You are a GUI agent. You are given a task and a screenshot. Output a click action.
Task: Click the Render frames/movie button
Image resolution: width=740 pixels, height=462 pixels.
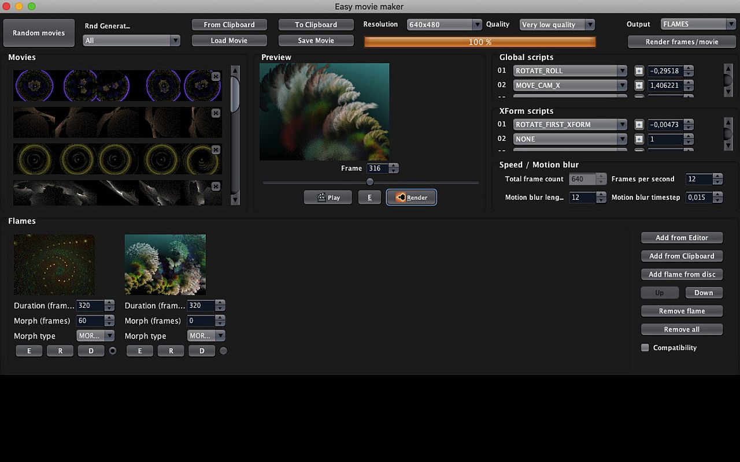click(682, 42)
